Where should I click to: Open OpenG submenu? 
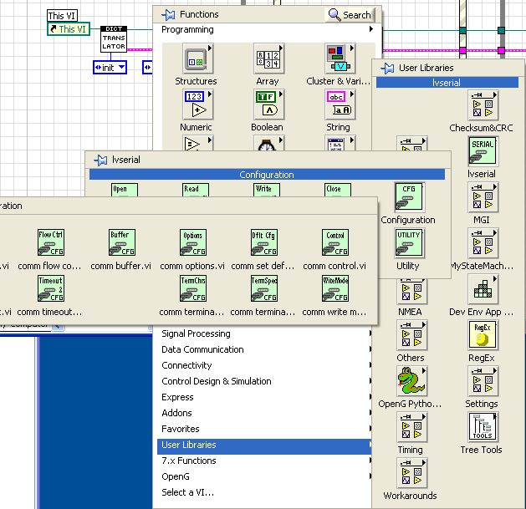click(x=265, y=476)
